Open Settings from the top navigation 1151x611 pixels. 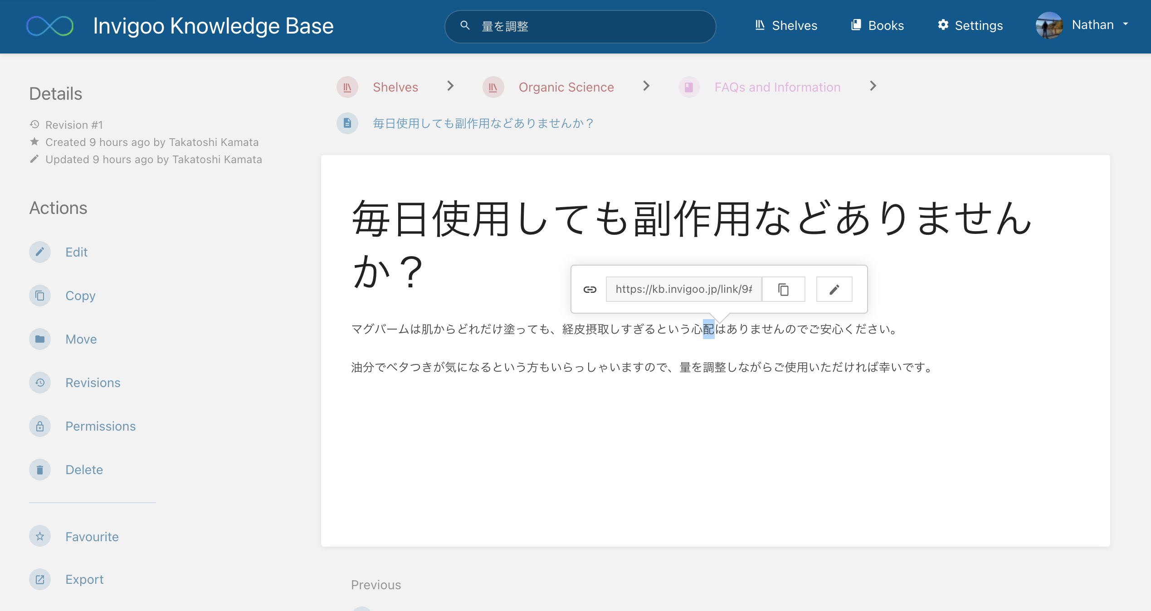point(970,25)
